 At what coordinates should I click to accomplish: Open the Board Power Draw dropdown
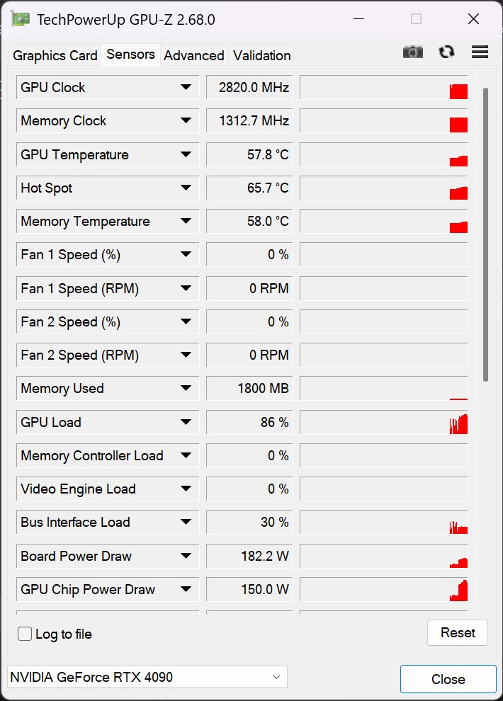[x=186, y=556]
